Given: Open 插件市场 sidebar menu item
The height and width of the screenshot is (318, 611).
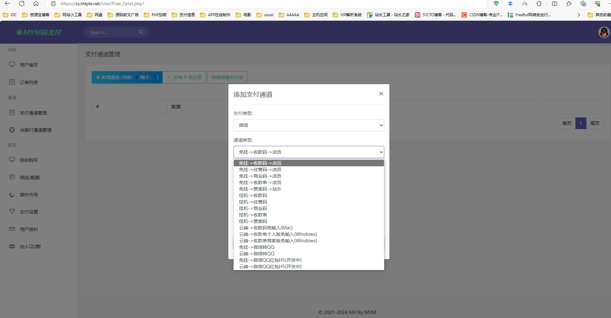Looking at the screenshot, I should [x=29, y=195].
